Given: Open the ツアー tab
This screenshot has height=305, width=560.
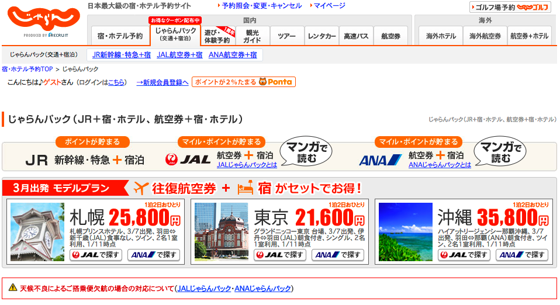Looking at the screenshot, I should (286, 36).
